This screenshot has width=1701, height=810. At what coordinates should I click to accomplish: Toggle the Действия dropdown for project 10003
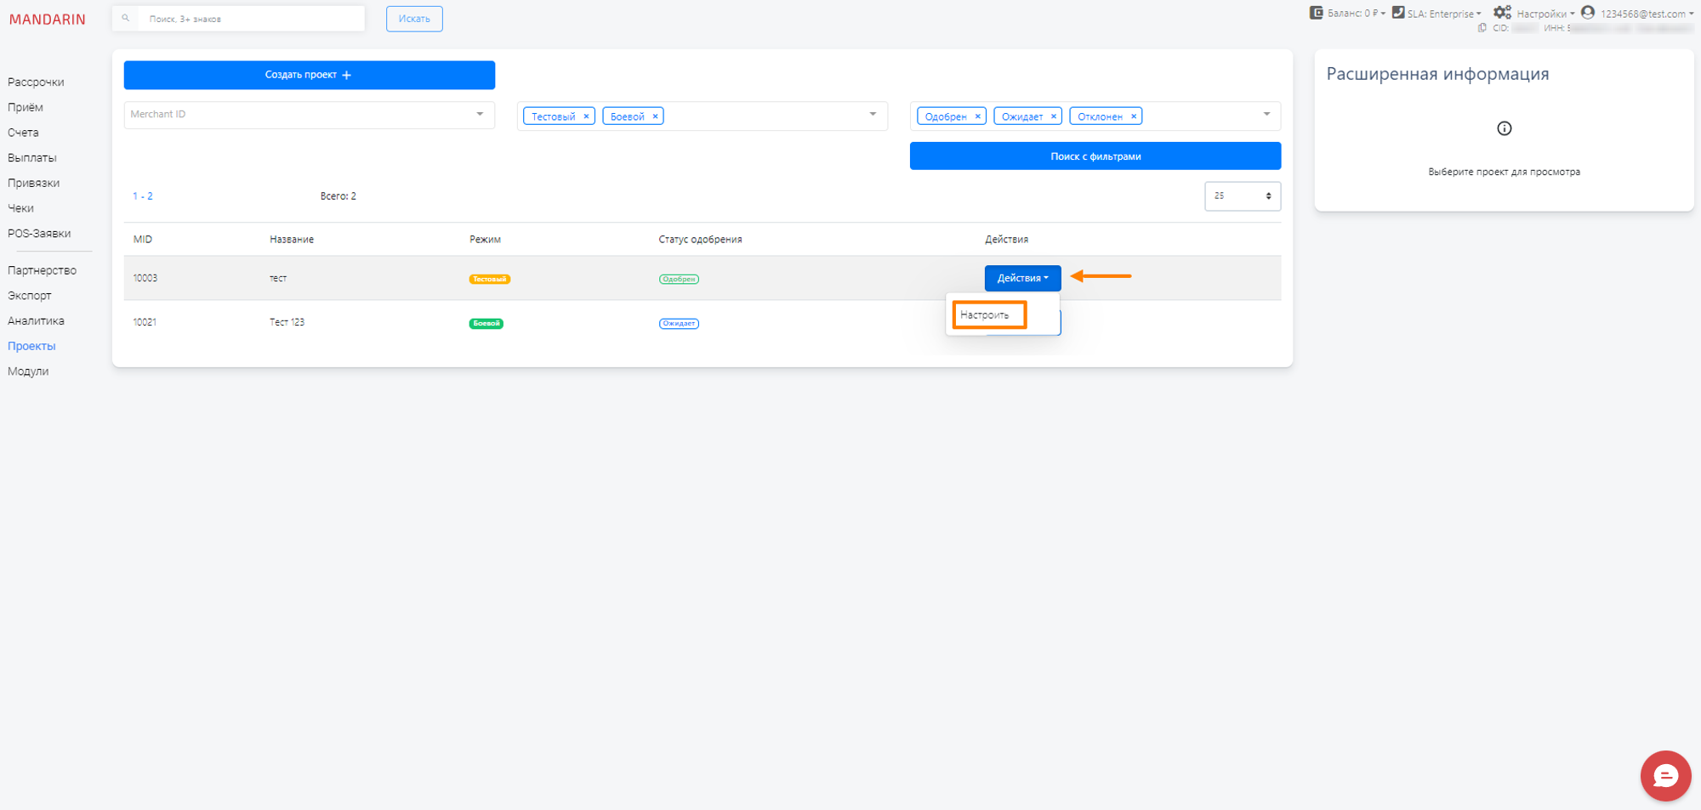(x=1022, y=278)
